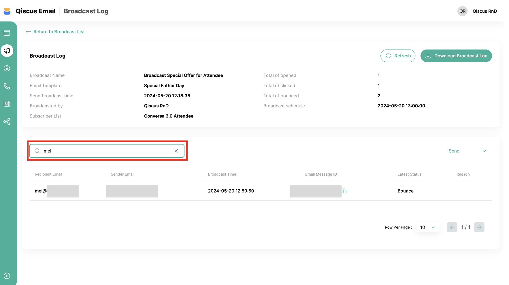509x285 pixels.
Task: Go to the next page arrow
Action: (479, 227)
